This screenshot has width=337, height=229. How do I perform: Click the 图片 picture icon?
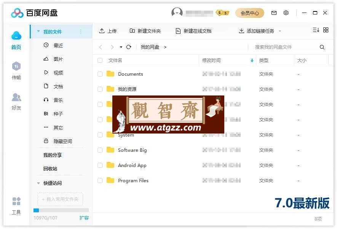(x=46, y=59)
